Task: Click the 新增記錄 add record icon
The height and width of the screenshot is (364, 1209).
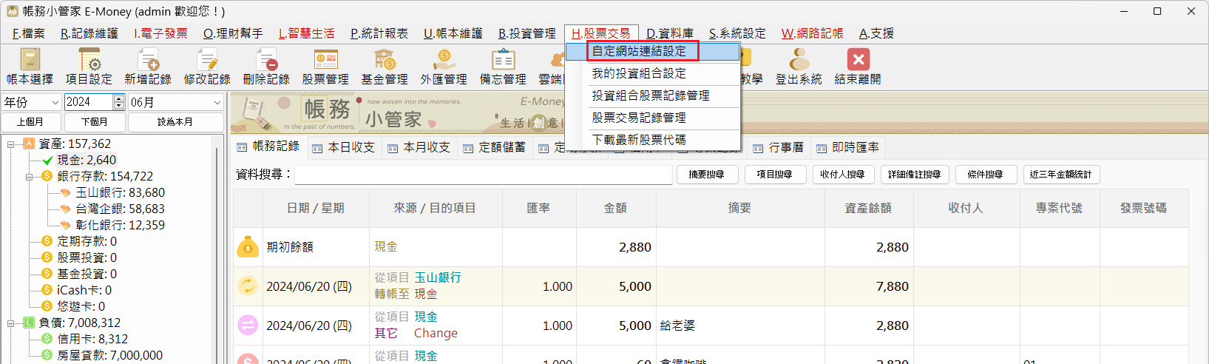Action: click(148, 66)
